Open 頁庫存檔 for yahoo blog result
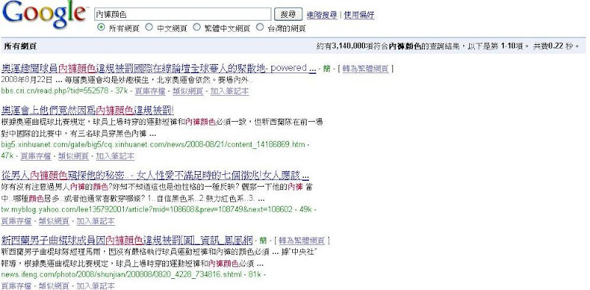Viewport: 590px width, 290px height. [x=16, y=221]
